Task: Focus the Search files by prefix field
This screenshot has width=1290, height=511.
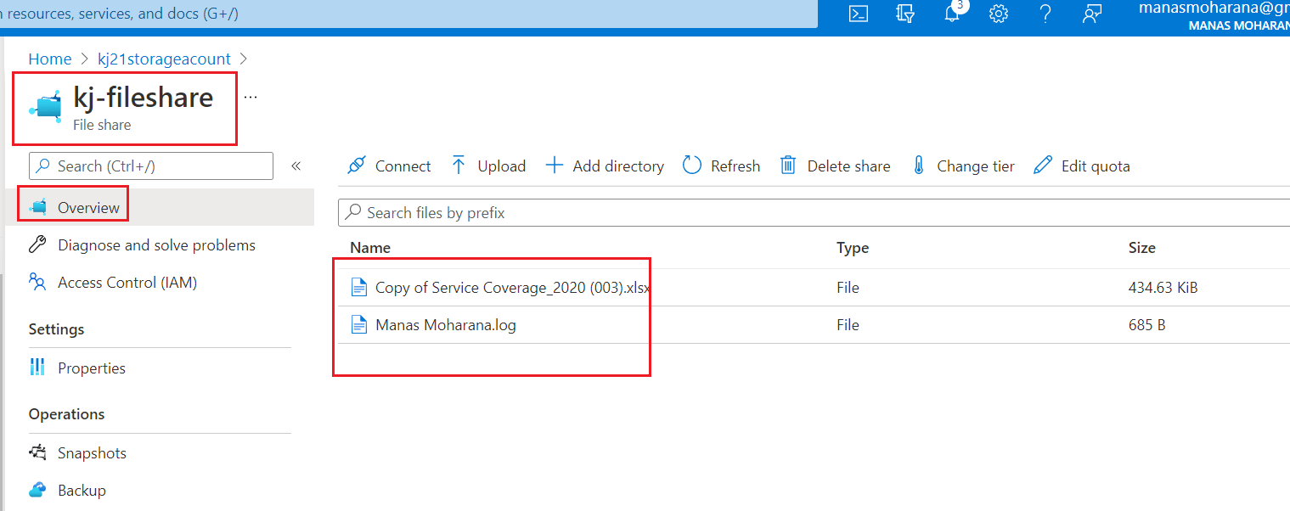Action: 814,212
